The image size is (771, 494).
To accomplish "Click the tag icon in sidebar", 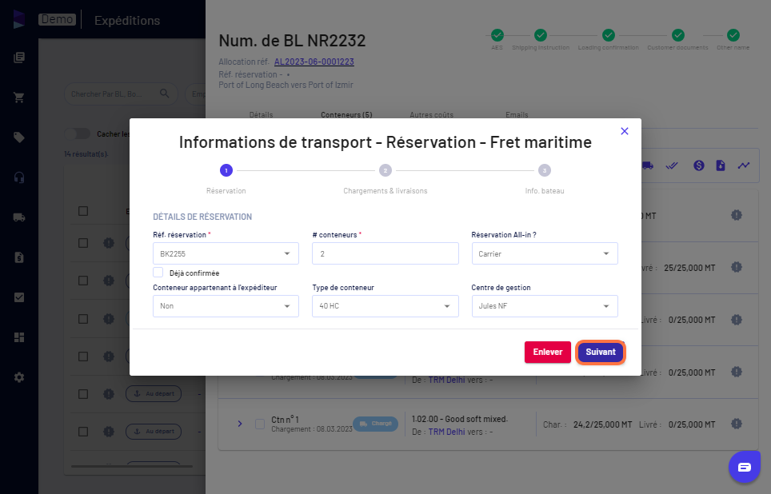I will click(19, 137).
